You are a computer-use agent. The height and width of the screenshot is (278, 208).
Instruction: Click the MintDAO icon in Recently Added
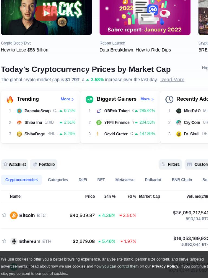click(179, 111)
